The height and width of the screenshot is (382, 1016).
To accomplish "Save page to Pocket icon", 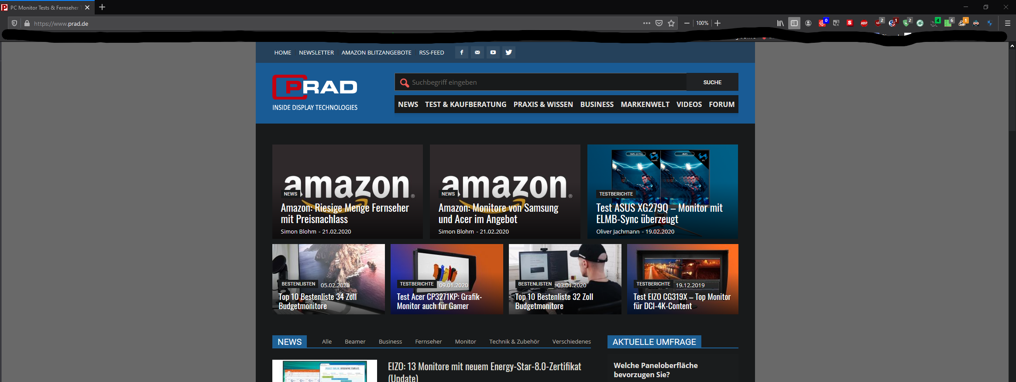I will click(x=659, y=23).
